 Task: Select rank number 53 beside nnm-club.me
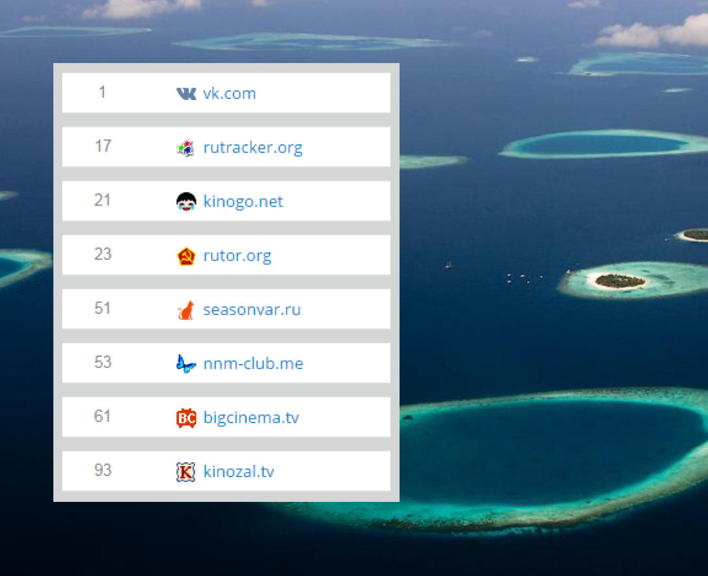click(103, 361)
